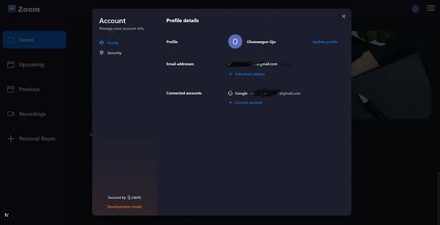Viewport: 440px width, 225px height.
Task: Click the Development mode label
Action: [124, 207]
